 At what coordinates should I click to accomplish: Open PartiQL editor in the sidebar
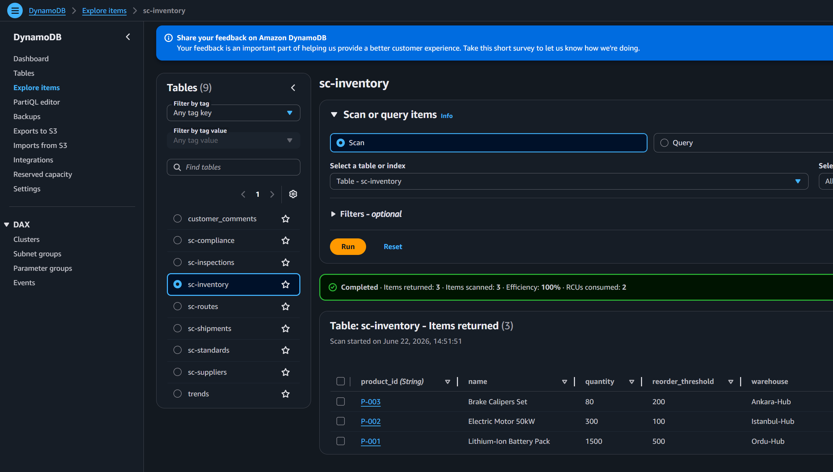pyautogui.click(x=36, y=102)
